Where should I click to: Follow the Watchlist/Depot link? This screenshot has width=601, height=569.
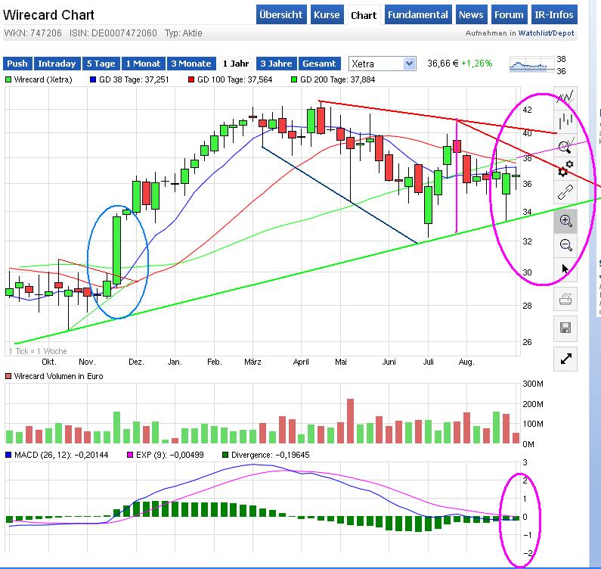546,33
